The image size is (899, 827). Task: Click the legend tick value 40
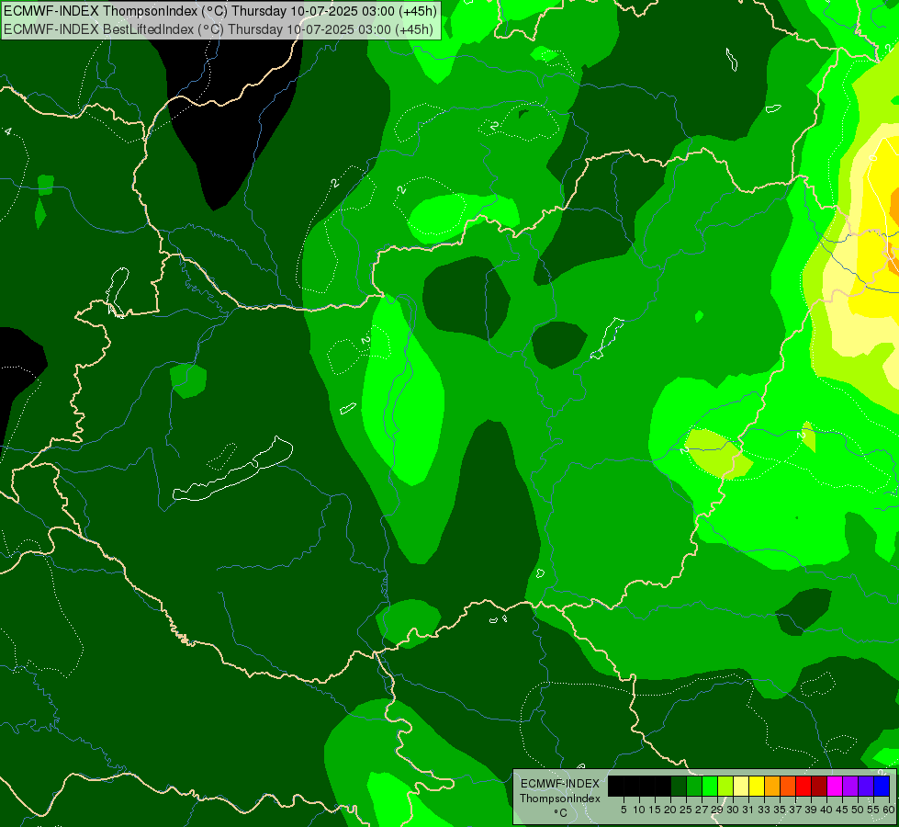click(x=826, y=810)
